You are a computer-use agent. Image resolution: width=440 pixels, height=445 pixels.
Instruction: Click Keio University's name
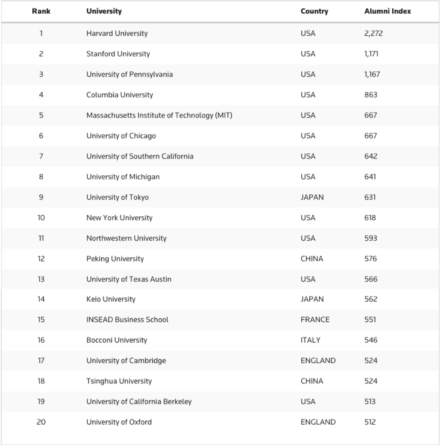tap(111, 300)
